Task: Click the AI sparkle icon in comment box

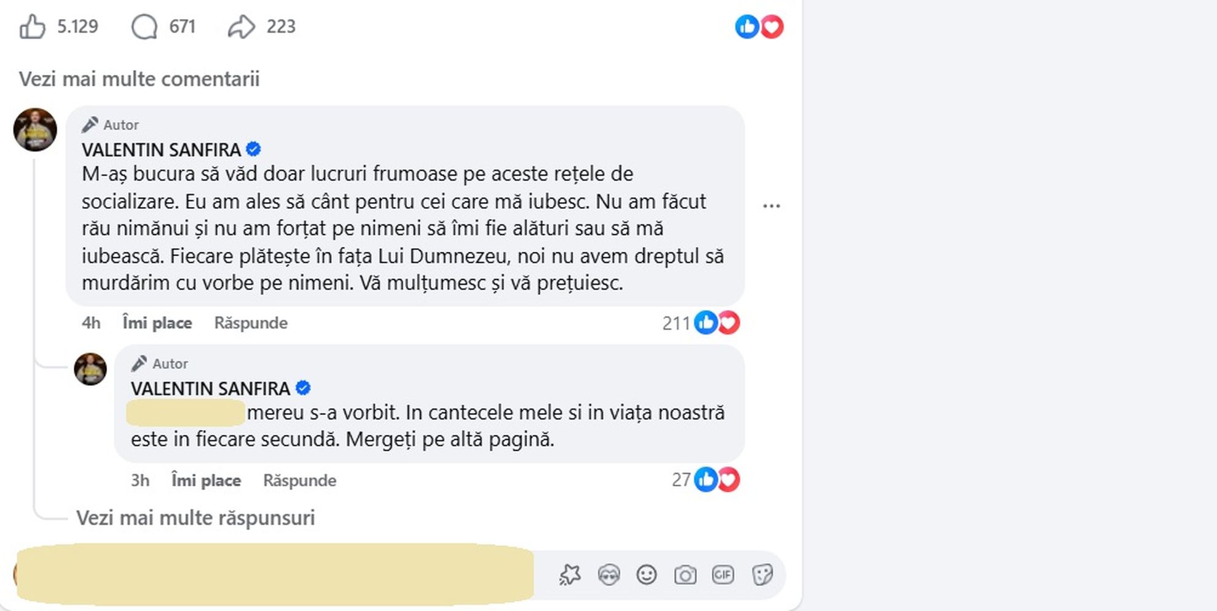Action: (x=570, y=575)
